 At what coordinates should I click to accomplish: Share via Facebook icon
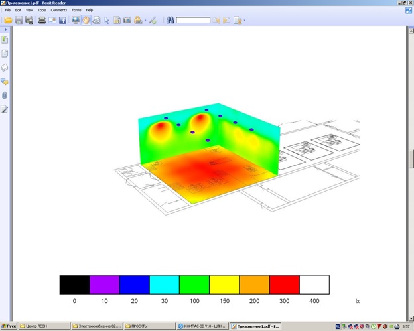click(x=62, y=20)
